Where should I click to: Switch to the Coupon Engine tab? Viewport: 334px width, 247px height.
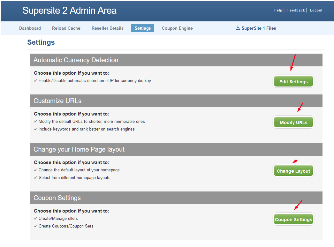click(177, 28)
